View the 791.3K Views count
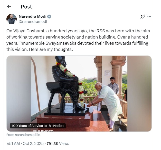 [x=58, y=144]
